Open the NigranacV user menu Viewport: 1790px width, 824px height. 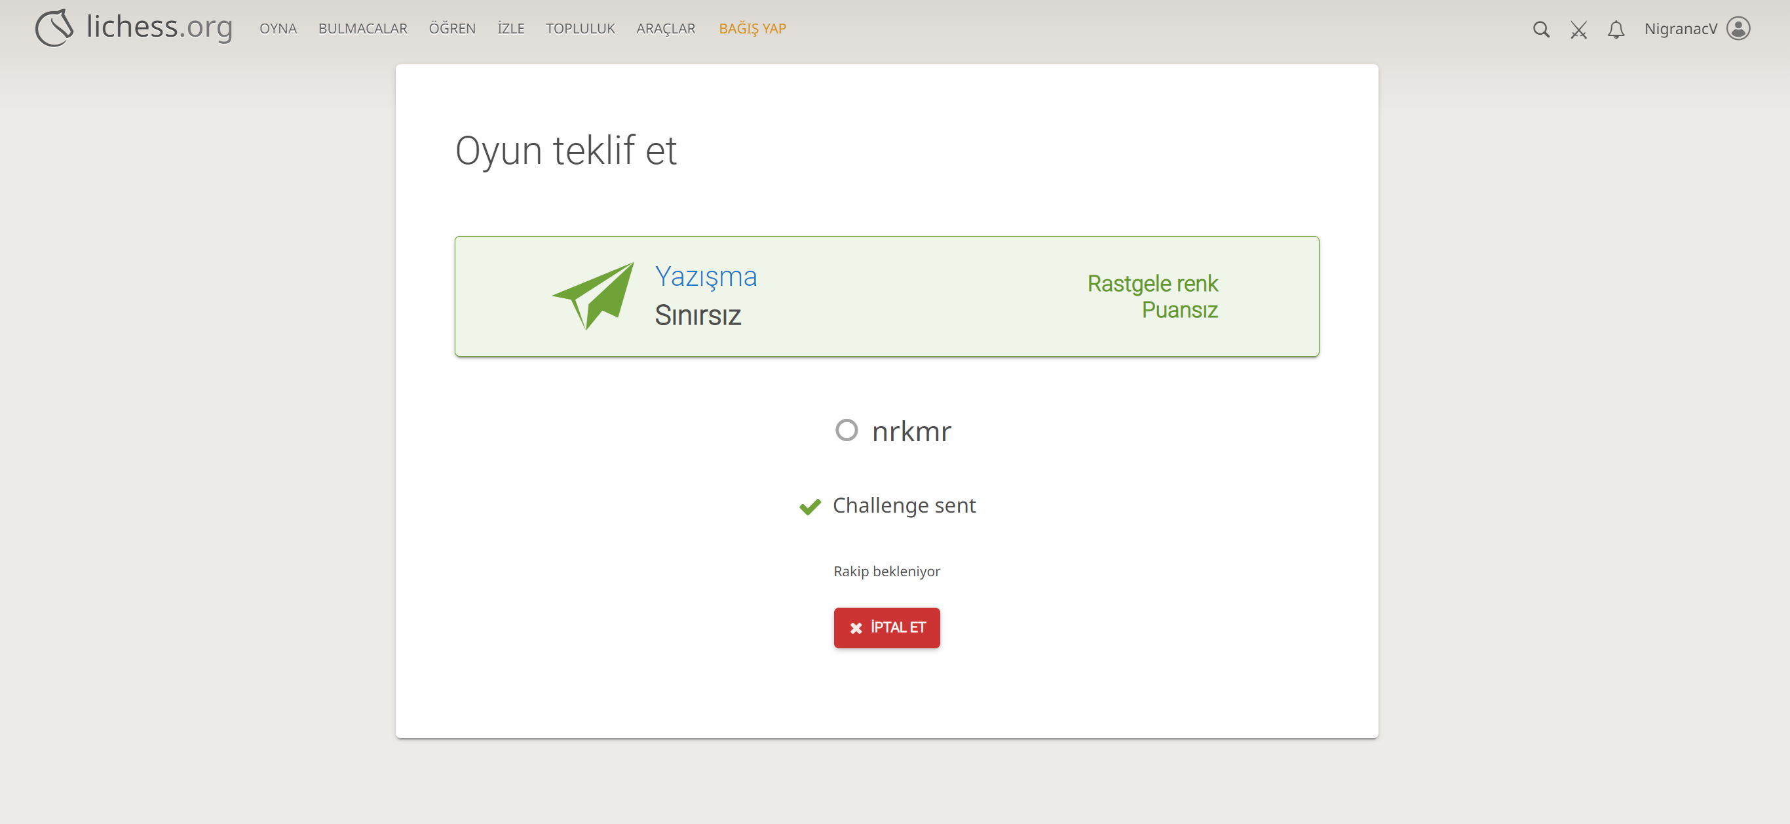(x=1696, y=28)
